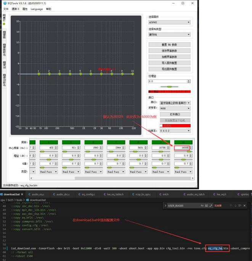Click the USER_BUG05 search input field
The width and height of the screenshot is (252, 261).
pyautogui.click(x=183, y=206)
